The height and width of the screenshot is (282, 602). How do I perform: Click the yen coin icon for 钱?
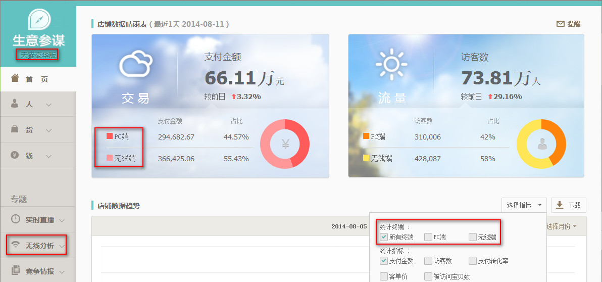click(15, 156)
